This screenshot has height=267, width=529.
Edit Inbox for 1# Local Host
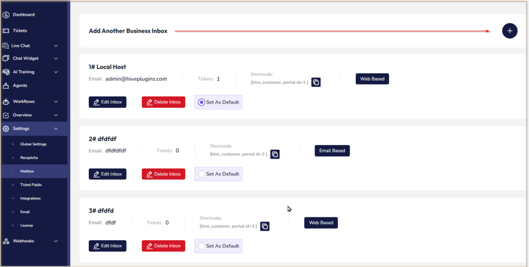pyautogui.click(x=107, y=102)
